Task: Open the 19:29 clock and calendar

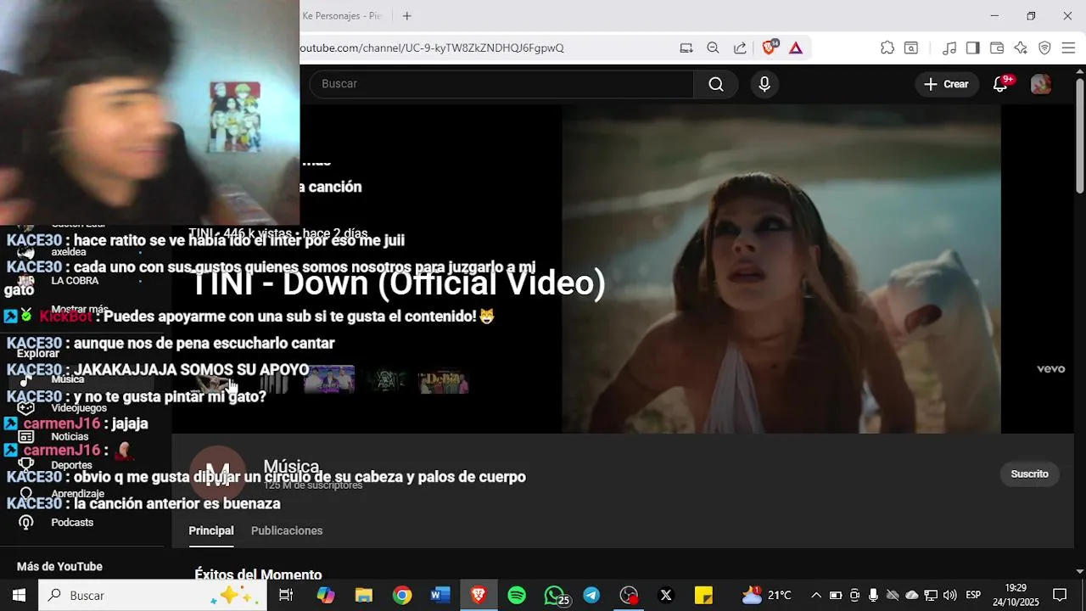Action: [x=1016, y=595]
